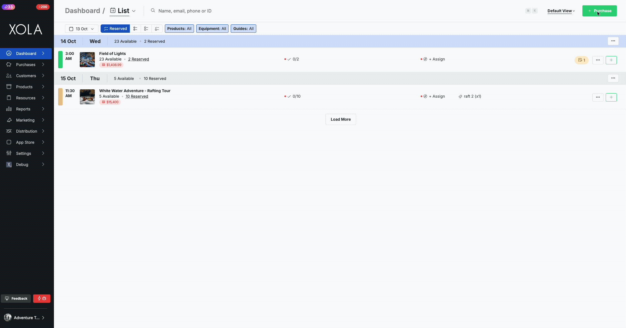The width and height of the screenshot is (626, 328).
Task: Open the Products: All filter
Action: (x=179, y=29)
